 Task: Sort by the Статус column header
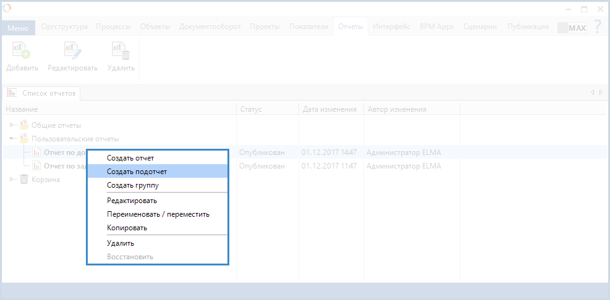click(x=268, y=109)
